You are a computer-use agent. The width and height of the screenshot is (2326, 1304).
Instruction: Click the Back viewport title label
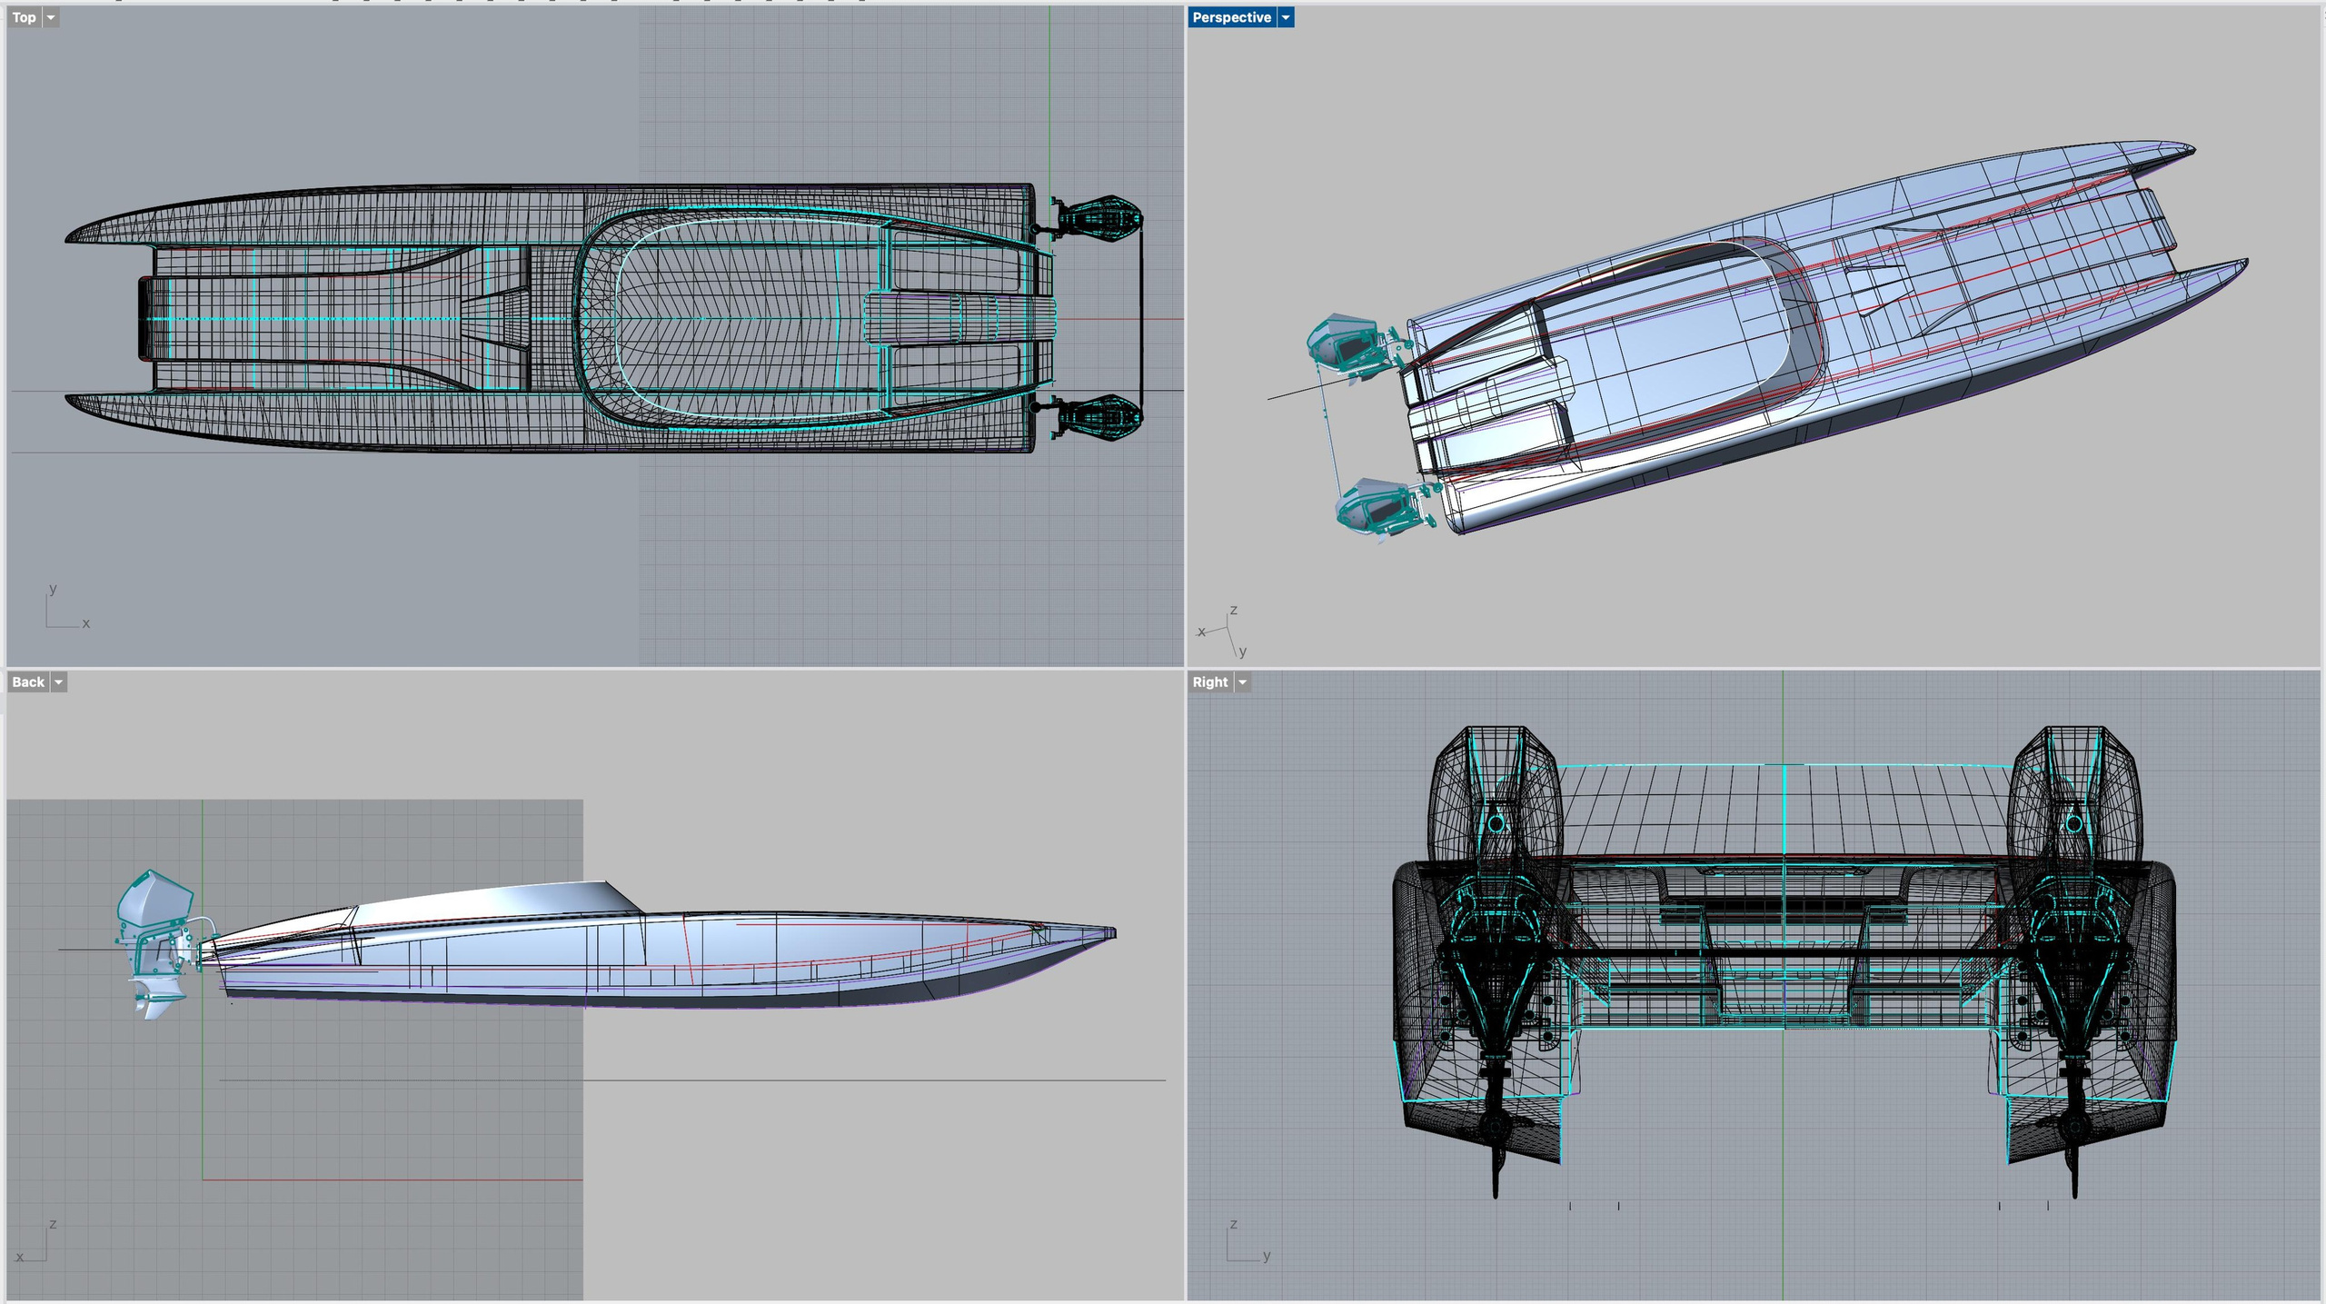28,682
